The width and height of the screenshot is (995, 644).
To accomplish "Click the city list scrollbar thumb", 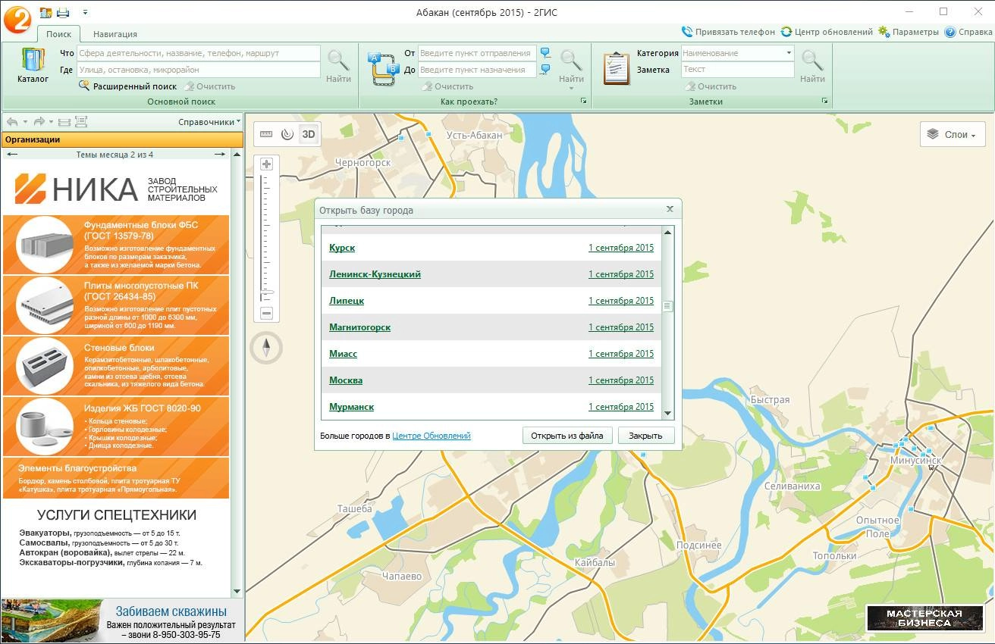I will point(668,307).
